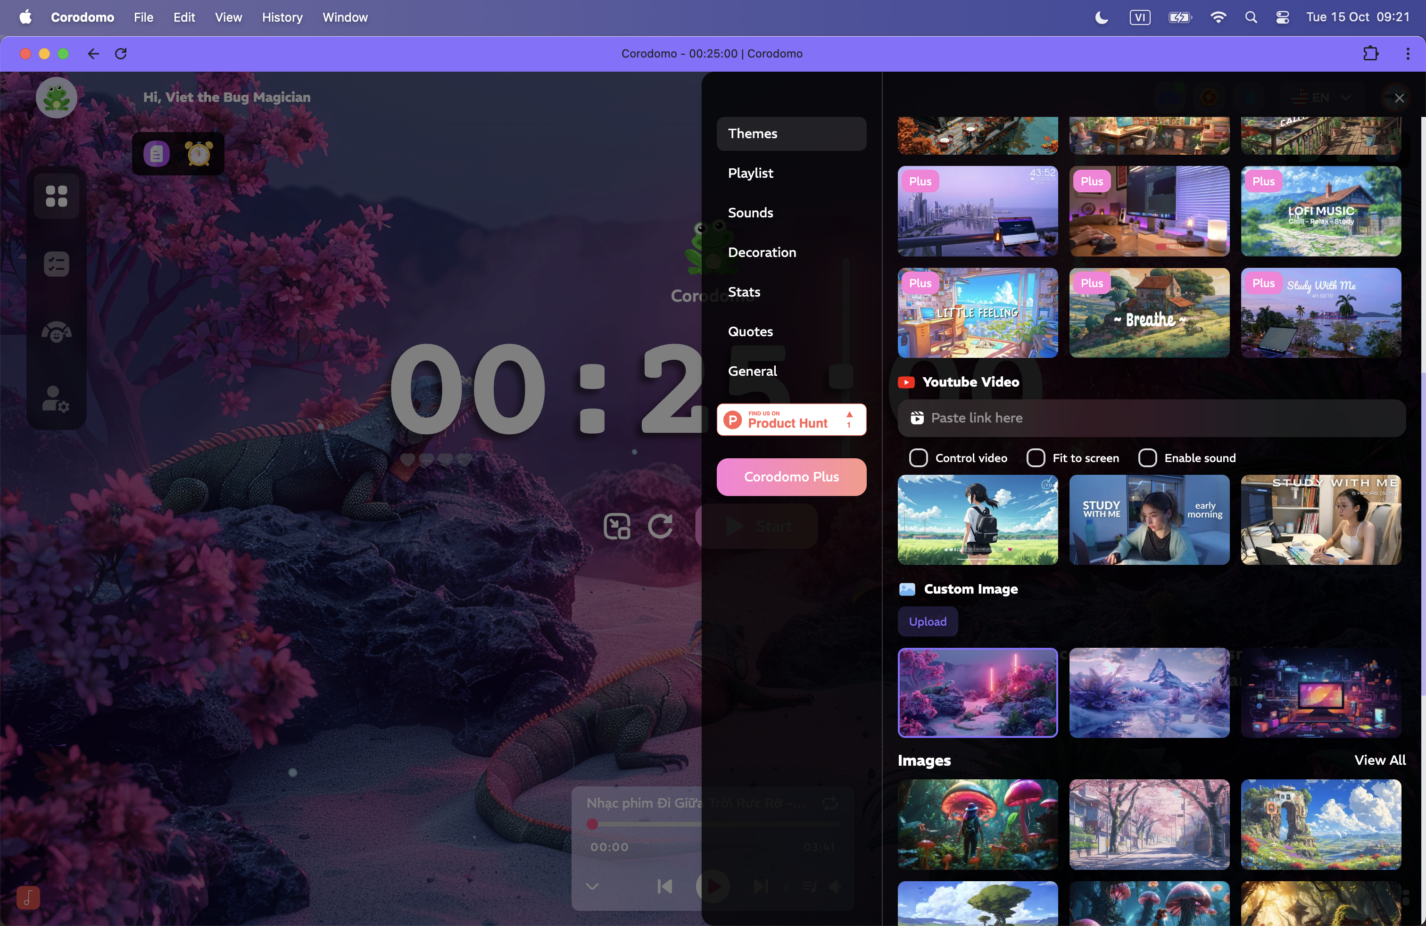The image size is (1426, 926).
Task: Open the Stats tab
Action: (x=791, y=292)
